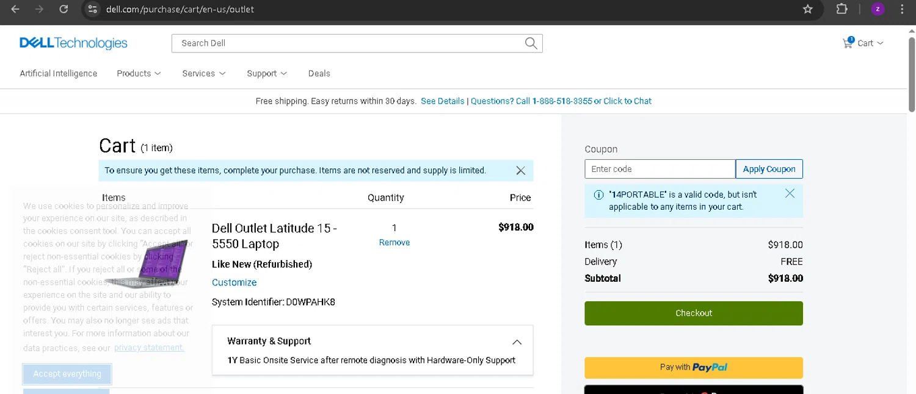This screenshot has width=916, height=394.
Task: Open the Deals nav item
Action: pyautogui.click(x=319, y=73)
